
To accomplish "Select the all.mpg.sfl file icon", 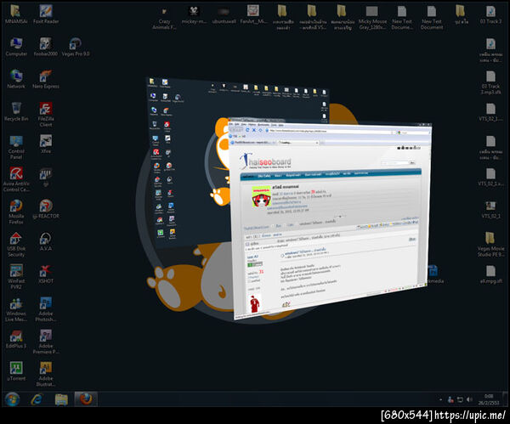I will pos(490,274).
